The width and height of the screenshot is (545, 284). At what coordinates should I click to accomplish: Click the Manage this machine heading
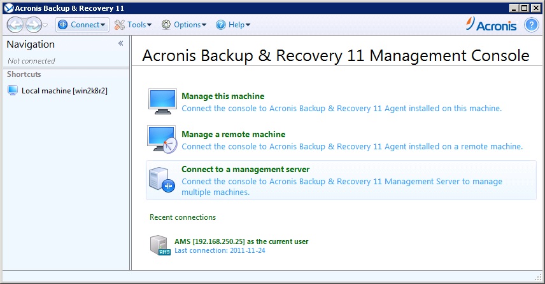pos(223,96)
